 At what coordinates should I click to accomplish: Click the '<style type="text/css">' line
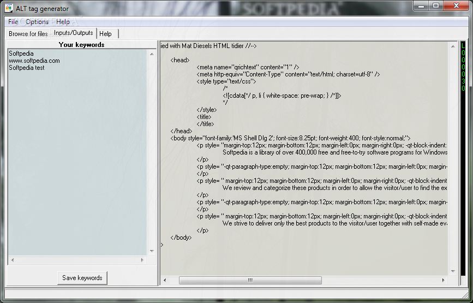(x=226, y=81)
